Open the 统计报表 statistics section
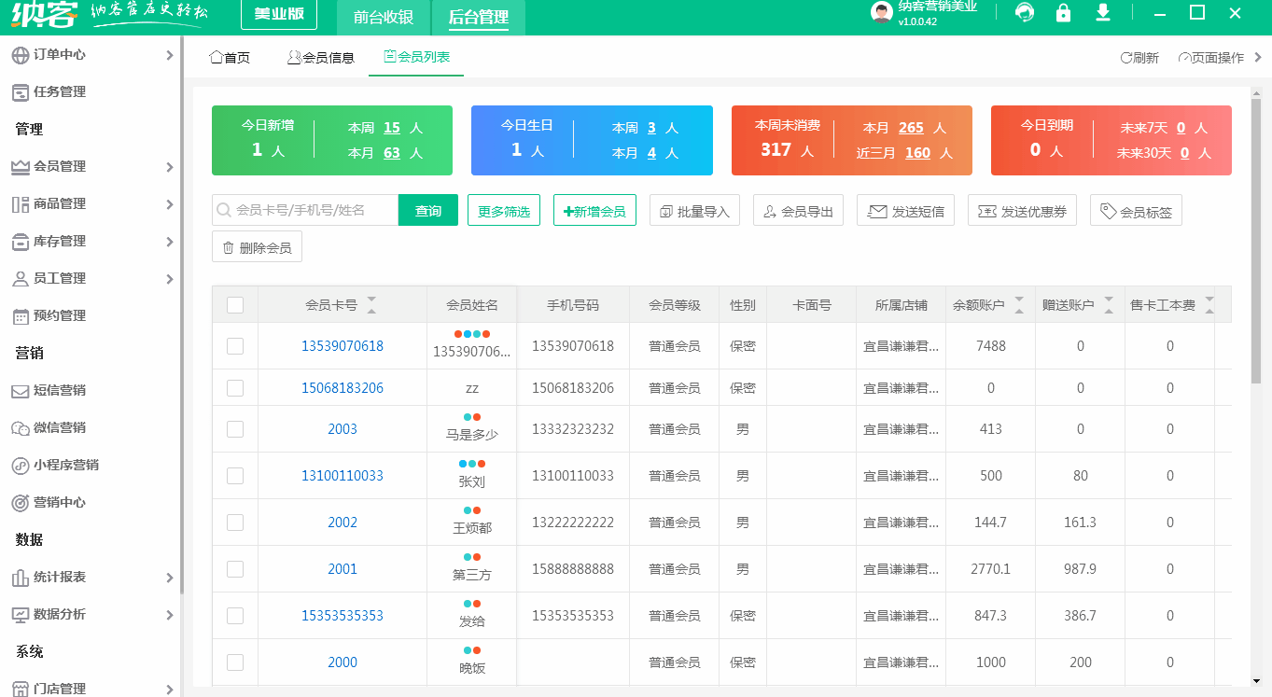1272x697 pixels. [58, 577]
